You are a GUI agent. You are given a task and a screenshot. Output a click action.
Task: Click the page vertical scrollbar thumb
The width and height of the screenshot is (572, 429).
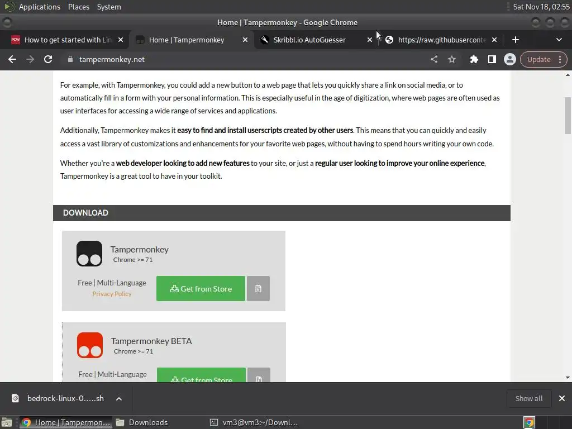tap(568, 116)
